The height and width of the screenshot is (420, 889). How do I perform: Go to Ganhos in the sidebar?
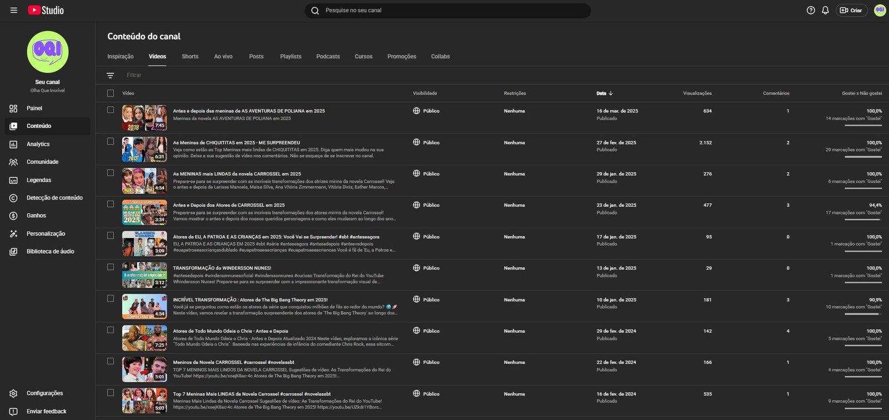(x=36, y=216)
